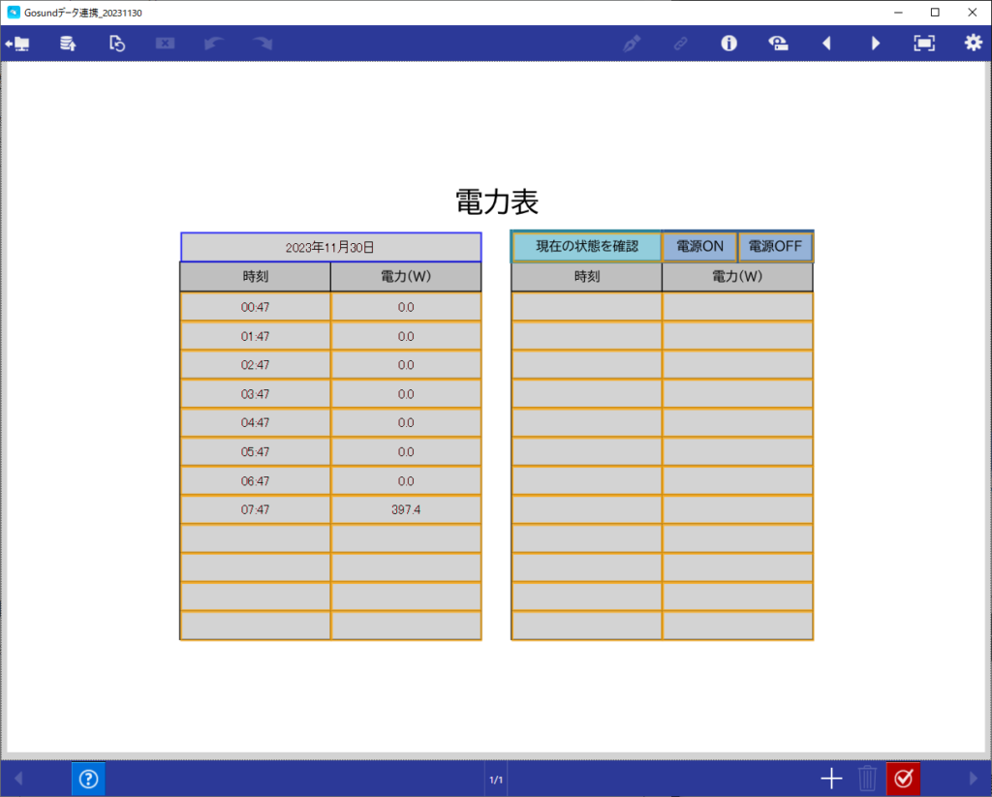Click the left triangle previous icon in top toolbar
This screenshot has height=797, width=992.
coord(826,44)
